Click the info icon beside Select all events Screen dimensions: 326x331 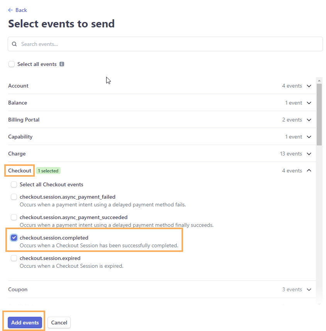click(x=62, y=64)
